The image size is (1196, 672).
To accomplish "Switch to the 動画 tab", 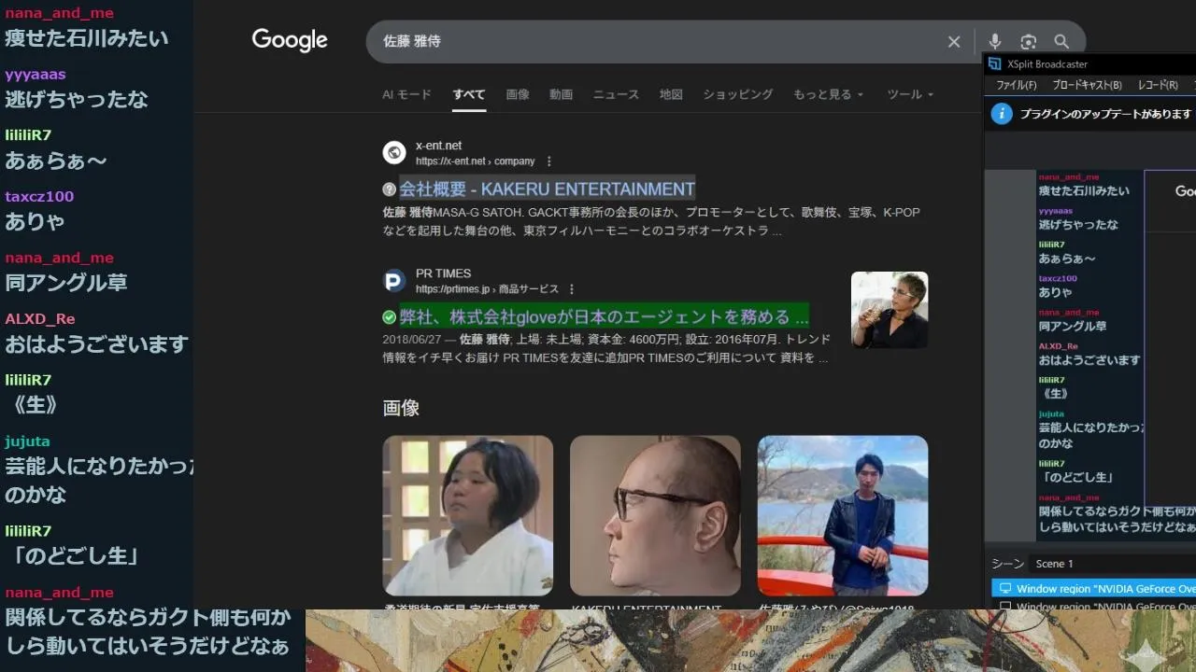I will coord(562,94).
